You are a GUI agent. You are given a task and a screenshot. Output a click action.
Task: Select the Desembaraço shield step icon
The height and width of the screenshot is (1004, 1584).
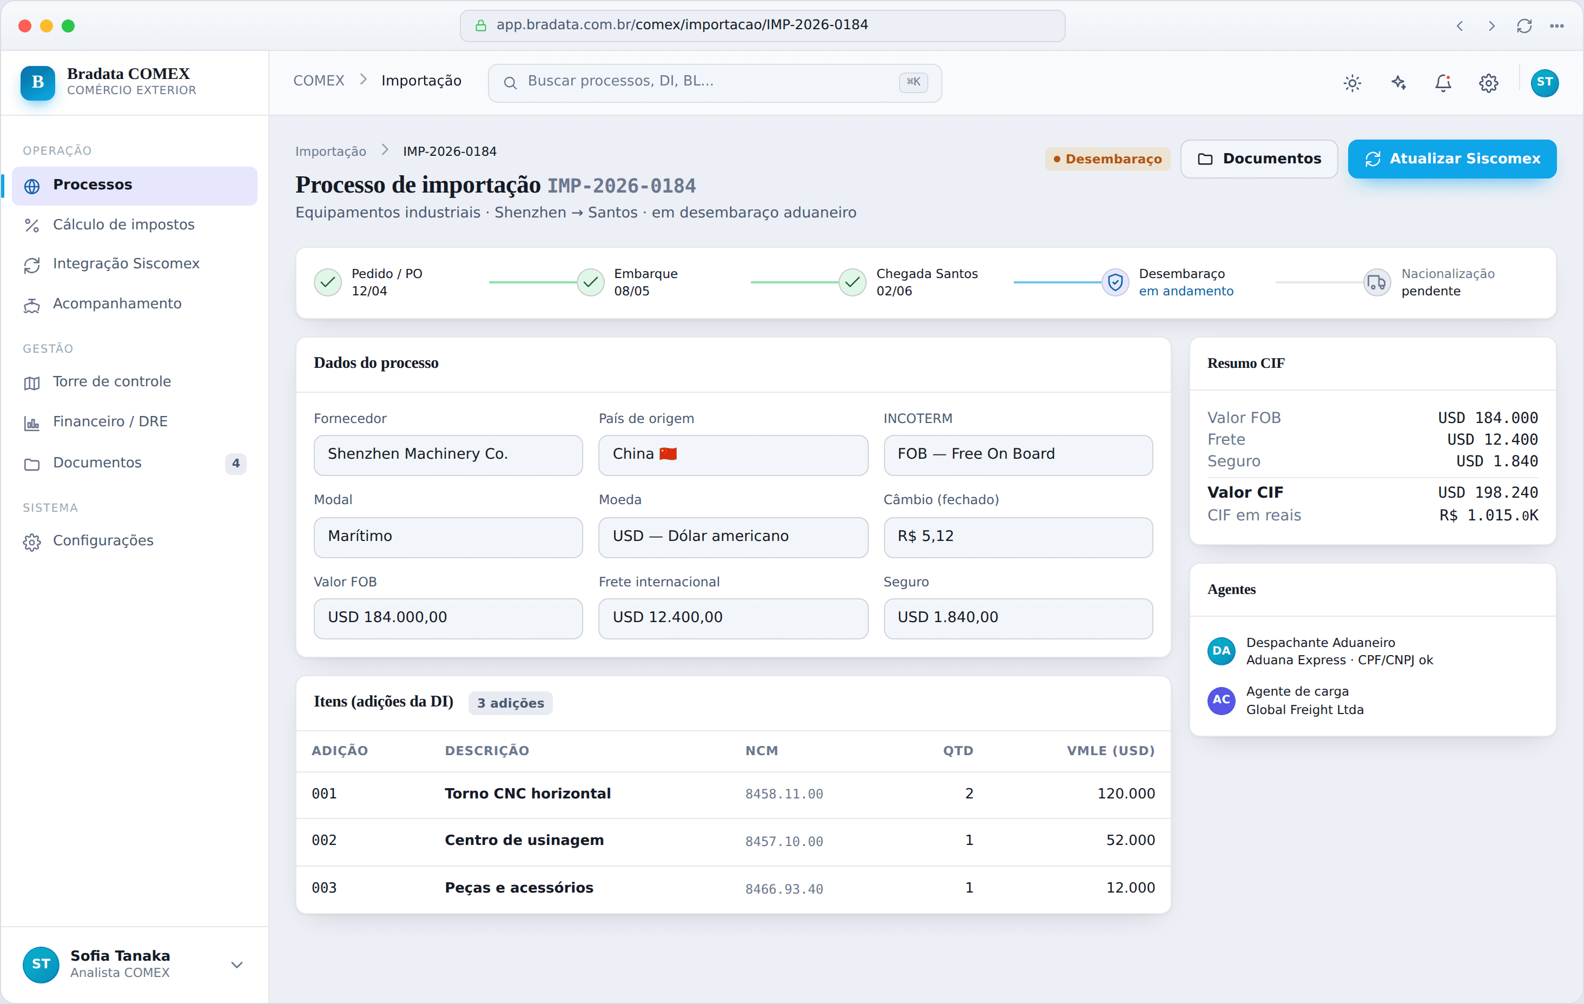(1115, 282)
